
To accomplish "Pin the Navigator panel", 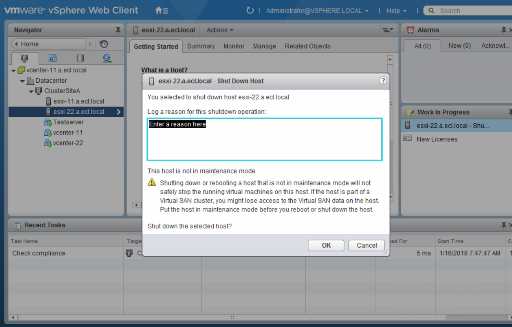I will click(118, 30).
